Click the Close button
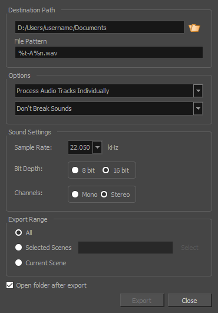The image size is (218, 313). (x=190, y=301)
